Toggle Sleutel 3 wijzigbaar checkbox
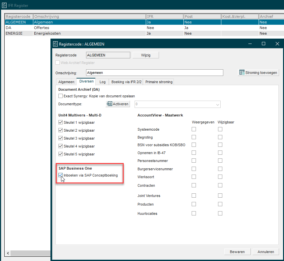 tap(60, 138)
